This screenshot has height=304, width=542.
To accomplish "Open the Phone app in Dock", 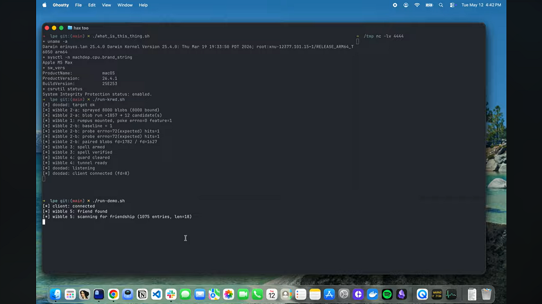I will pyautogui.click(x=257, y=294).
